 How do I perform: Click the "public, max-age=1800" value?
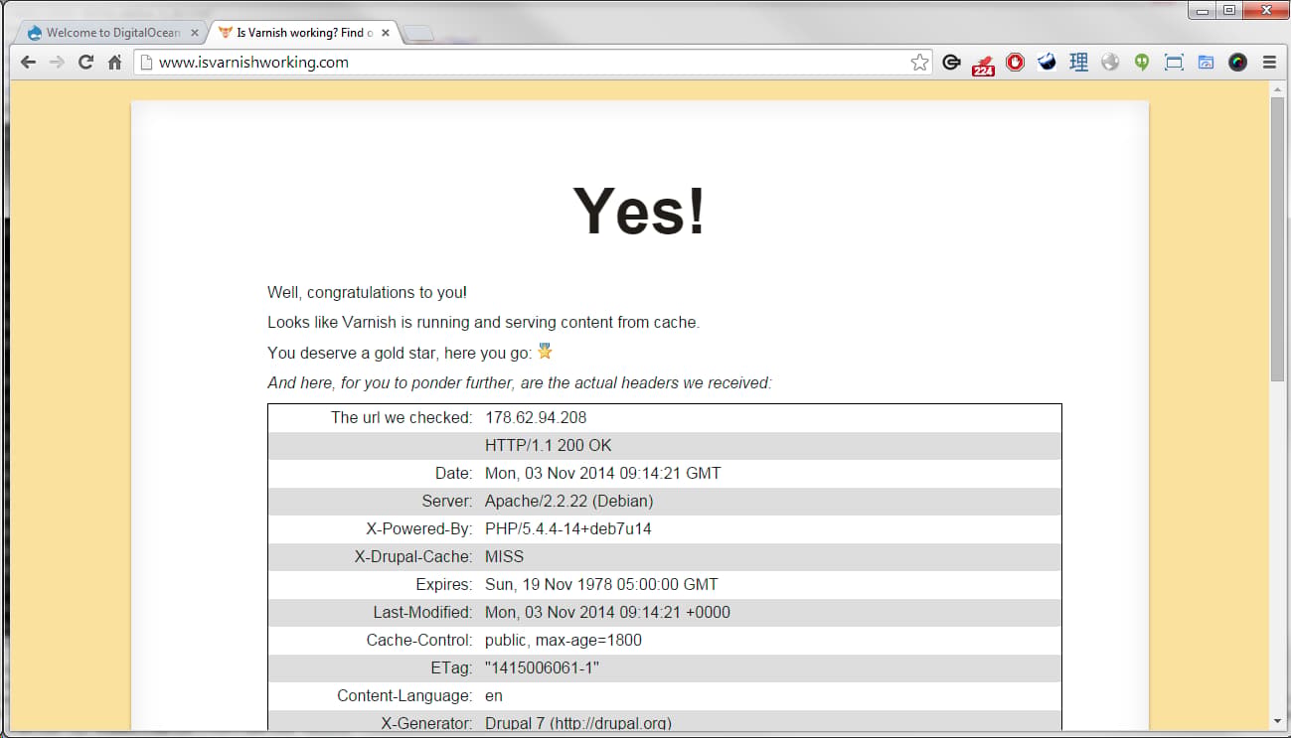click(564, 641)
